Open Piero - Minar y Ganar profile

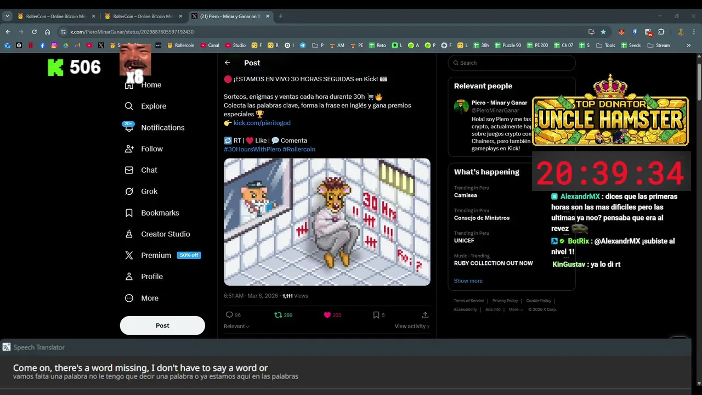pos(499,103)
